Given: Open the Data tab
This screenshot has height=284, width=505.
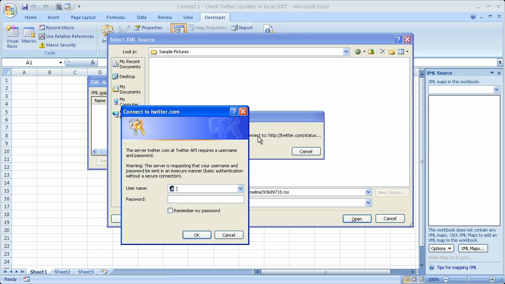Looking at the screenshot, I should [x=142, y=17].
